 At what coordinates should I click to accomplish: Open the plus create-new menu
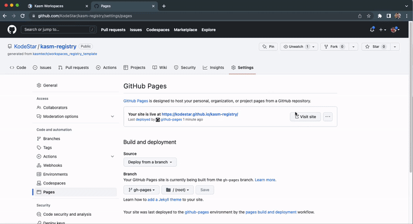[x=383, y=30]
